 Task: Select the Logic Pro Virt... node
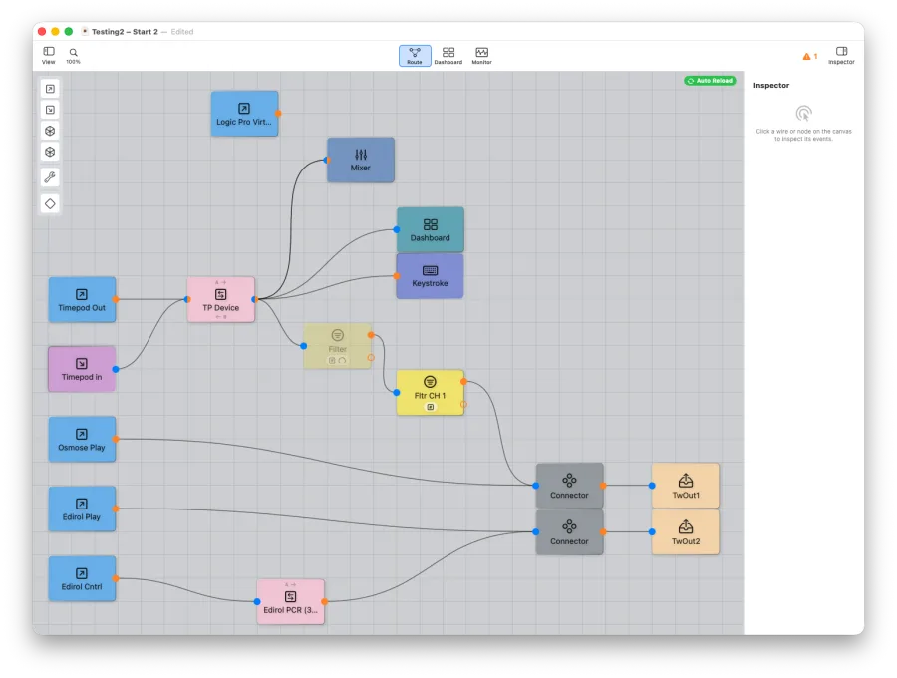244,114
